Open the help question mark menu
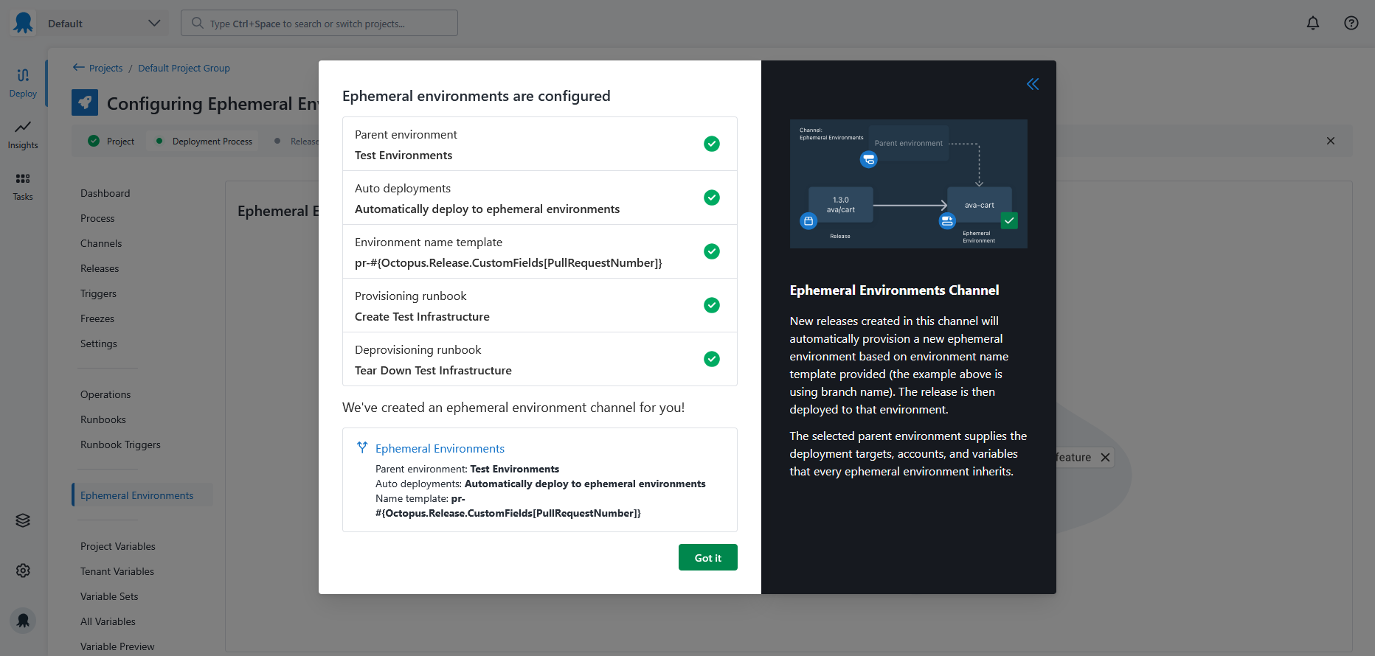 [x=1351, y=23]
